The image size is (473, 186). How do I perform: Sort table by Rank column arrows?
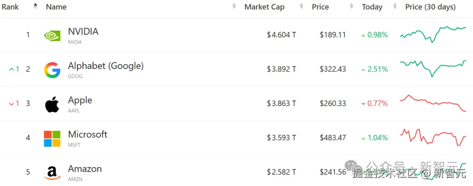[35, 7]
